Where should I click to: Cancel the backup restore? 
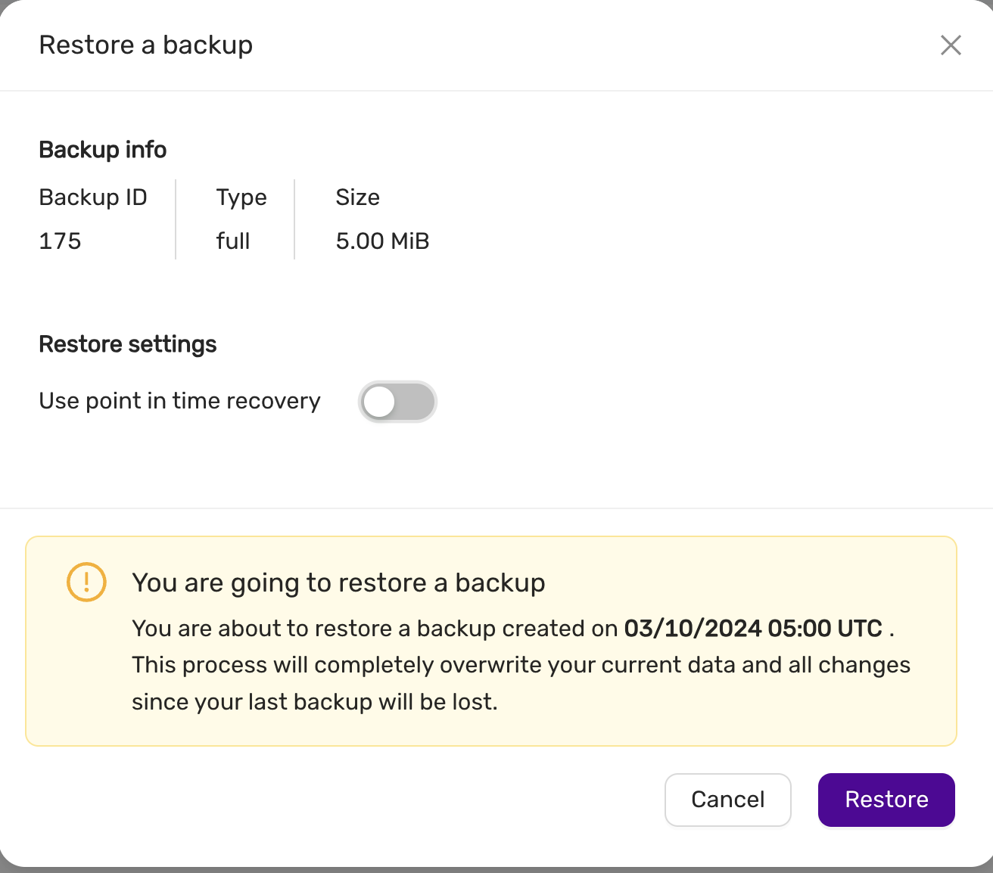click(727, 800)
